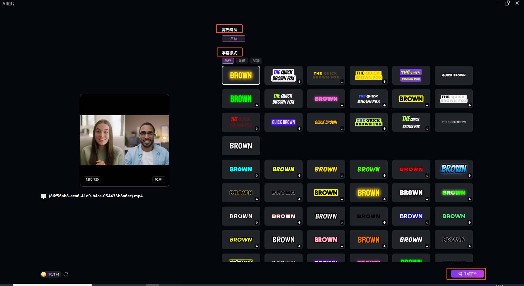The image size is (524, 286).
Task: Download the pink BROWN subtitle style
Action: coord(342,105)
